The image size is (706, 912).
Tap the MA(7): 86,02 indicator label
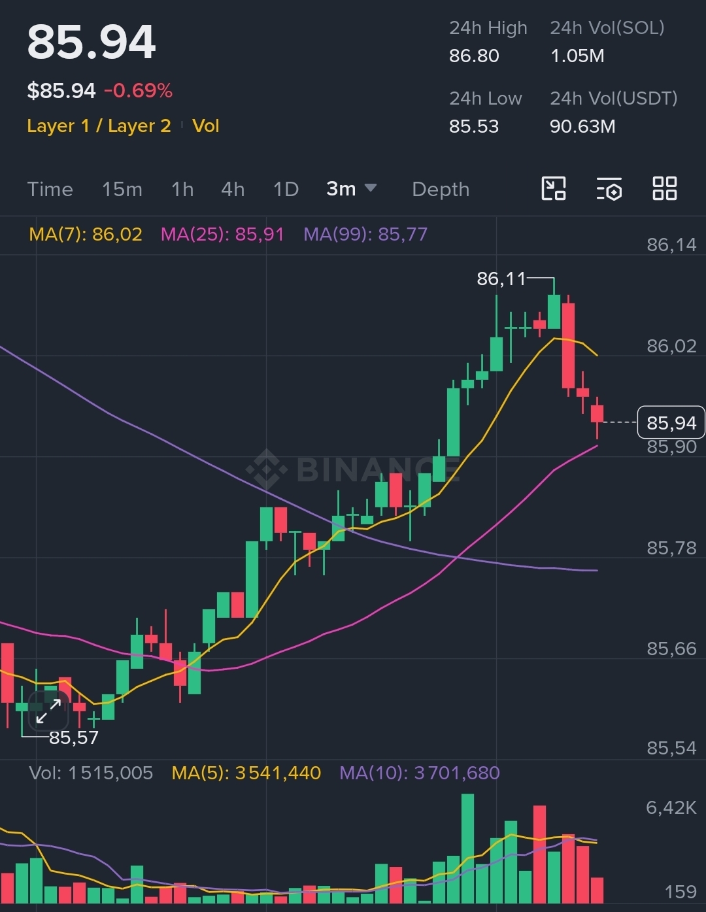(x=86, y=234)
